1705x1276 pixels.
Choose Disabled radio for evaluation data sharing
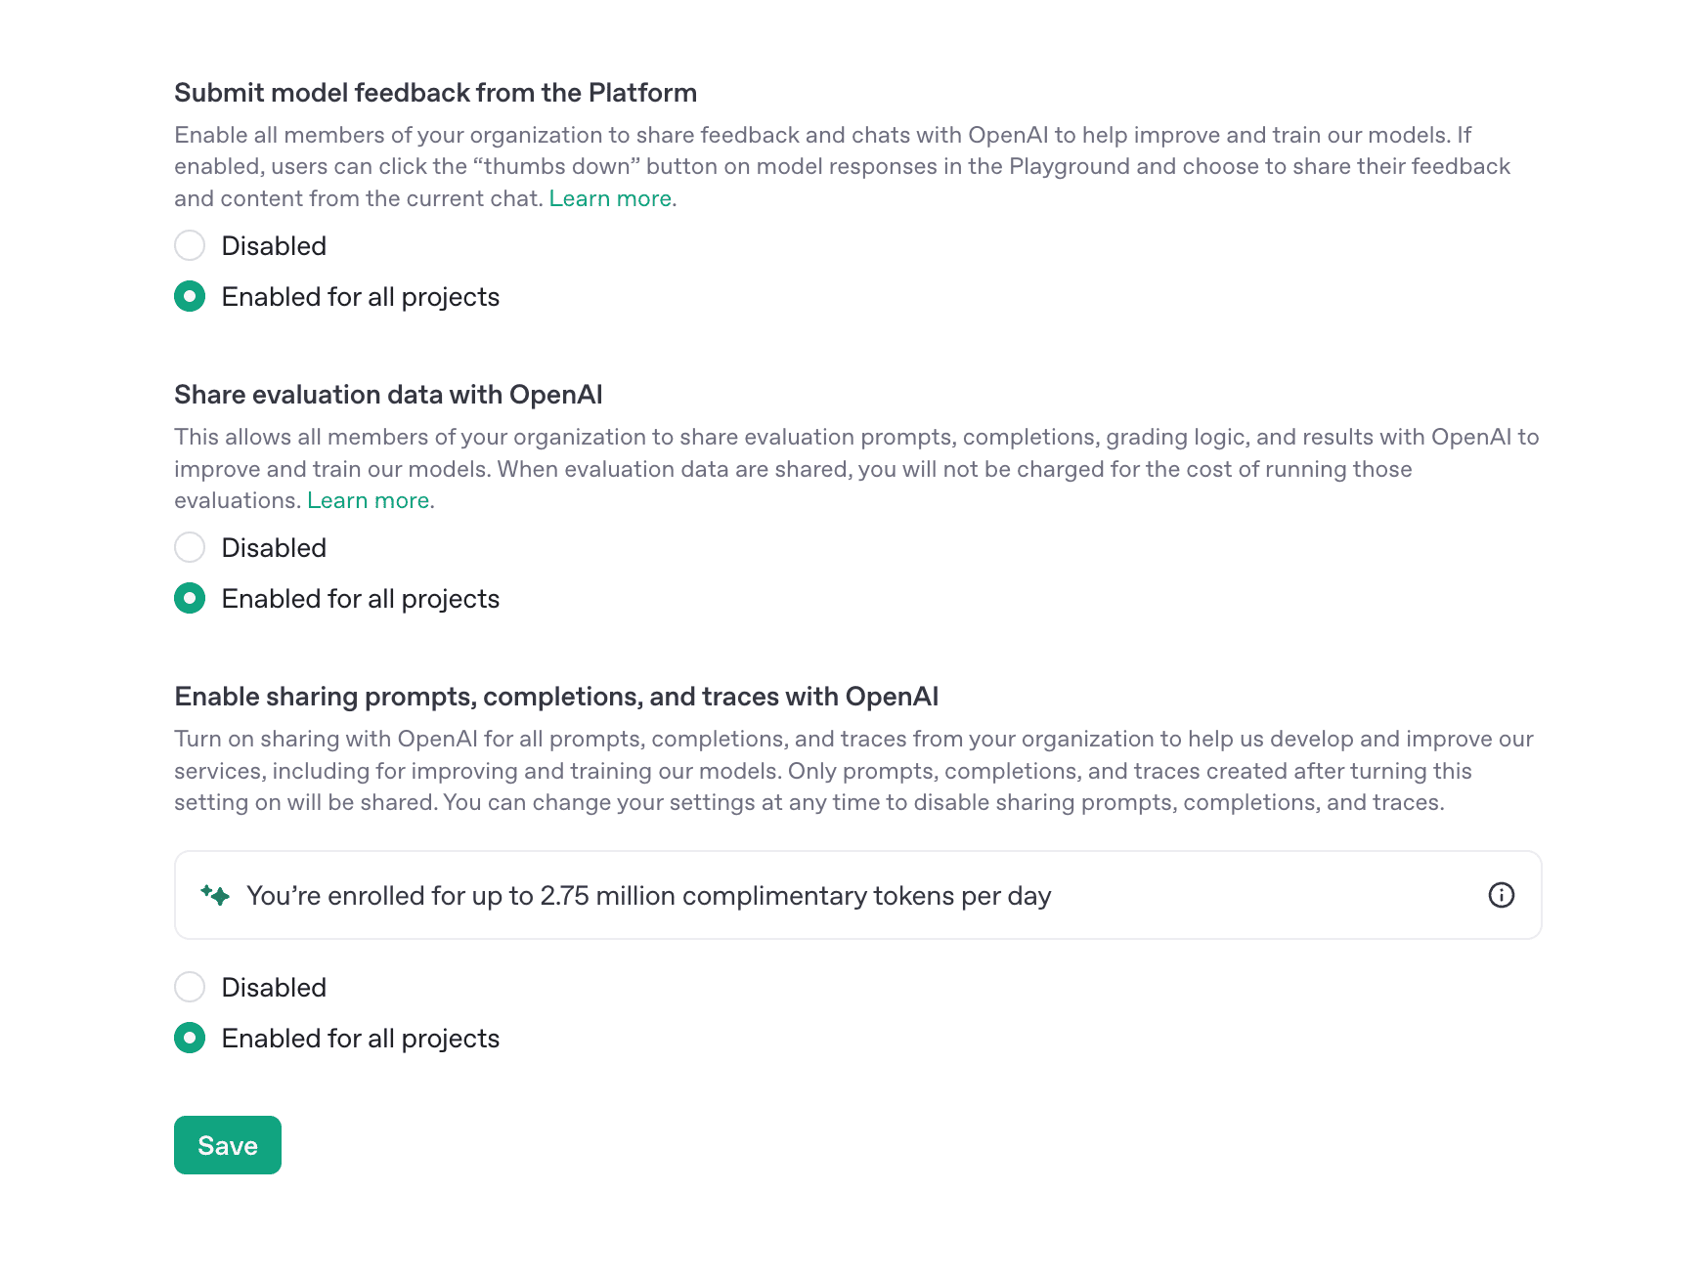point(190,547)
